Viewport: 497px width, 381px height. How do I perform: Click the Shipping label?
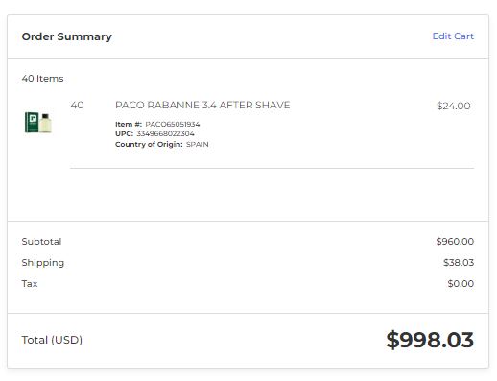click(x=43, y=263)
